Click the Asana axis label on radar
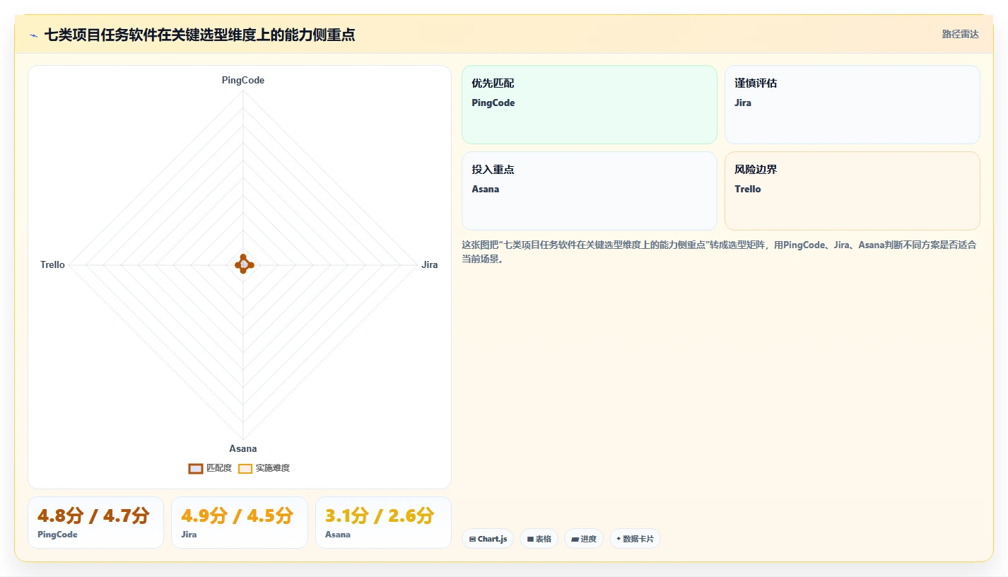 pyautogui.click(x=243, y=448)
